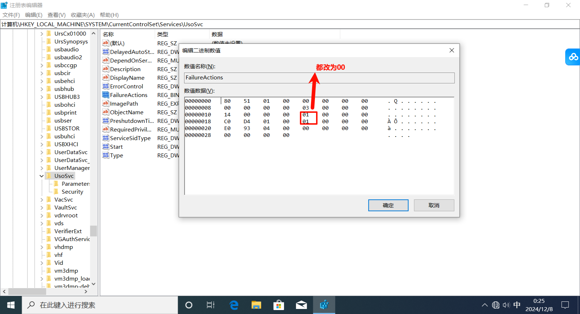Click the tree pane scroll-up arrow

coord(93,33)
